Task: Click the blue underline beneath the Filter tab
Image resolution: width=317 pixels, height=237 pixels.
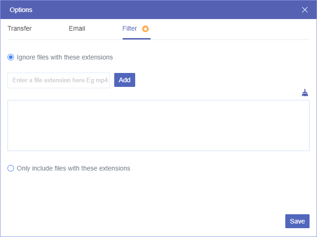Action: tap(137, 39)
